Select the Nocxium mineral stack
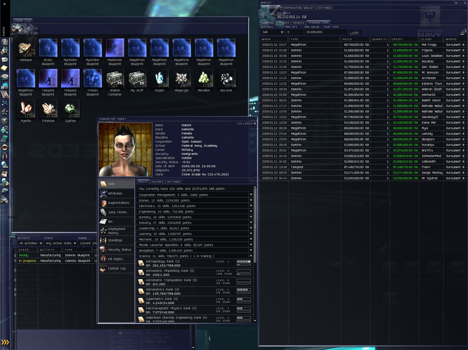 click(x=226, y=81)
